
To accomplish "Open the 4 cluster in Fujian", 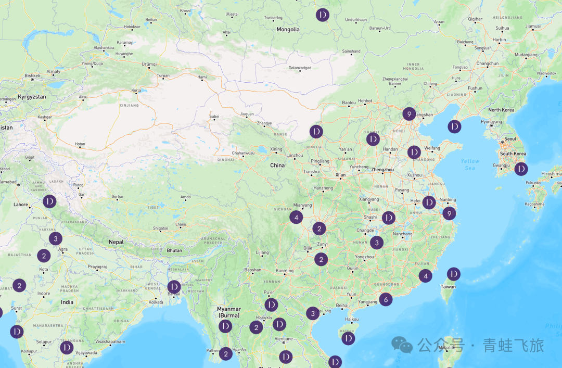I will 426,276.
